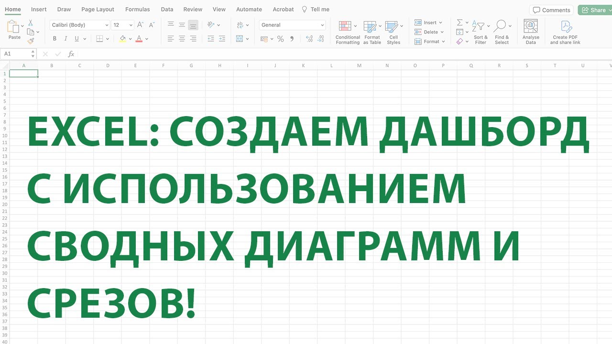Click the AutoSum sigma icon
The height and width of the screenshot is (344, 612).
[x=459, y=22]
